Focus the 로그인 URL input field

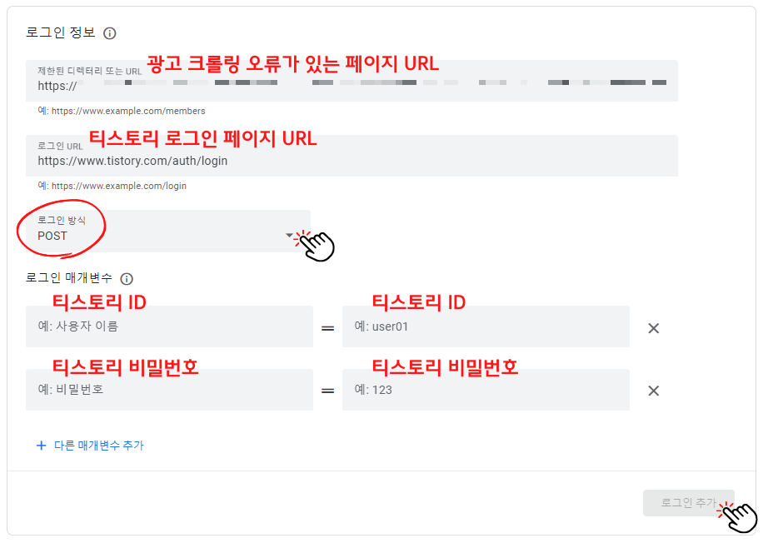pos(352,156)
